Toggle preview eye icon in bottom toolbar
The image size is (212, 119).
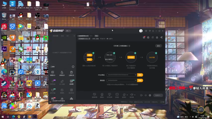[x=145, y=95]
